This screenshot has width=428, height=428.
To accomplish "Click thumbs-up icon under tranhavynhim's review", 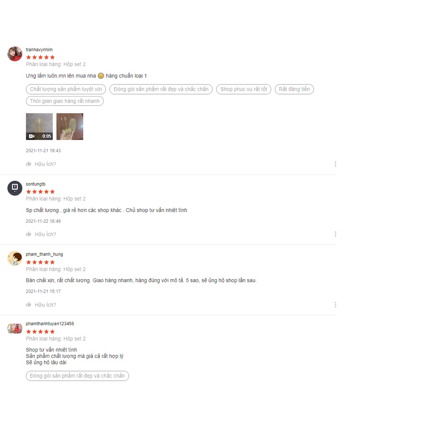I will click(x=28, y=164).
